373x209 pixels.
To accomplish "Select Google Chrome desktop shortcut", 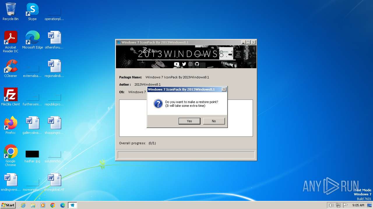I will coord(10,156).
